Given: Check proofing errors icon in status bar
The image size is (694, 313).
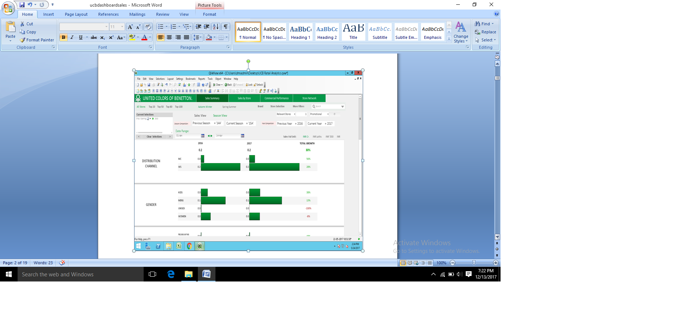Looking at the screenshot, I should pyautogui.click(x=62, y=263).
